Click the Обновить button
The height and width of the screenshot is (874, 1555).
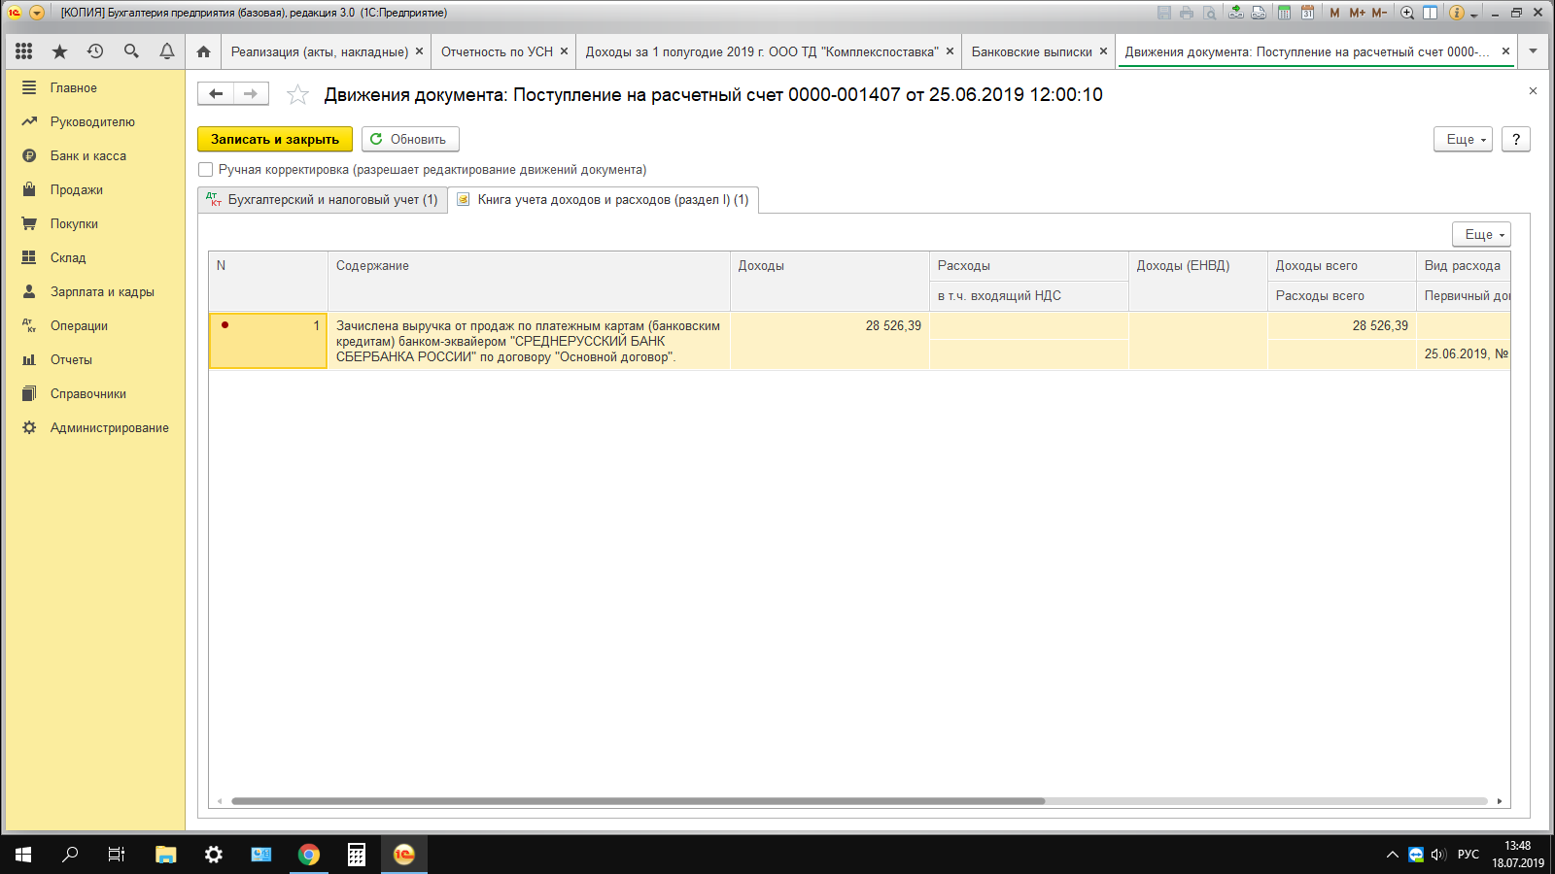(410, 140)
